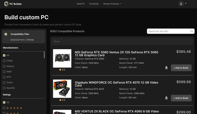
Task: Click Boost Clock: 1777 MHz text
Action: (131, 63)
